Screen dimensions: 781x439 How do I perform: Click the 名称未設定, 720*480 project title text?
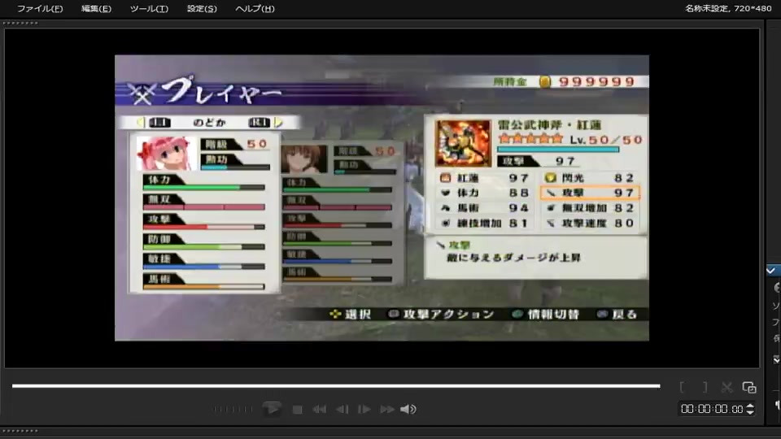(728, 8)
